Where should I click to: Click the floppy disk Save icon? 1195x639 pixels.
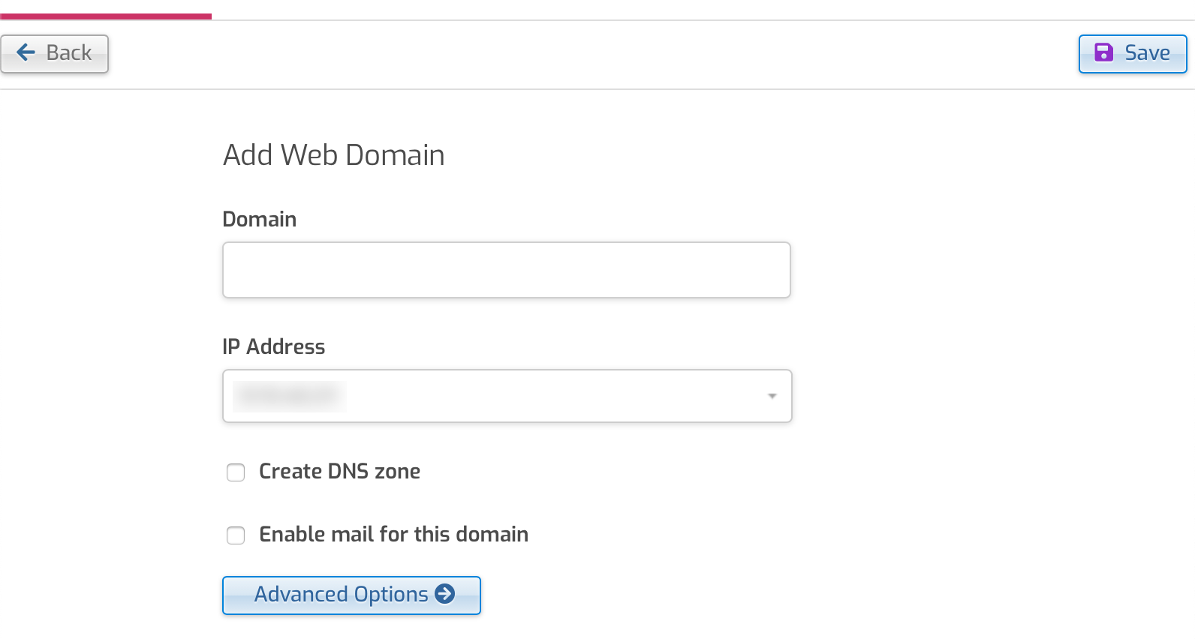click(1103, 52)
